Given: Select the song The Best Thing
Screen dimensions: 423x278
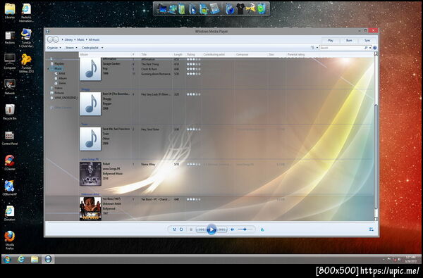Looking at the screenshot, I should [x=149, y=64].
